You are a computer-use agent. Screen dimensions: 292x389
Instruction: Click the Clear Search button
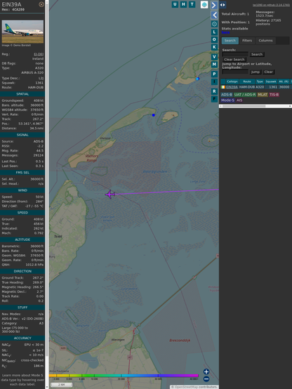click(x=234, y=60)
